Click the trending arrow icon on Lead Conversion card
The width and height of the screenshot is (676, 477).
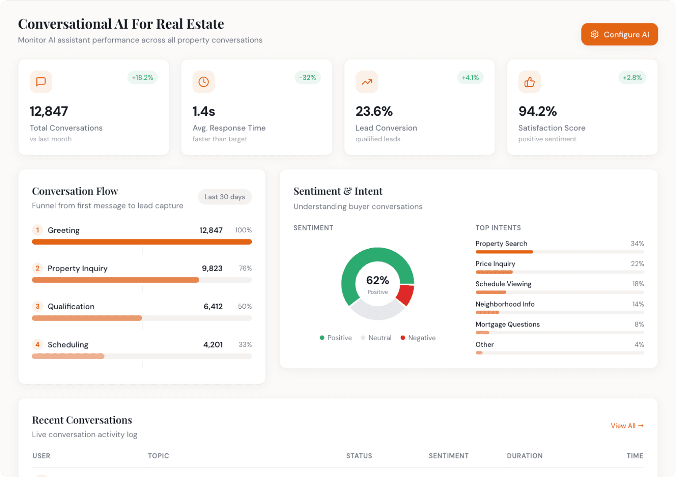tap(366, 82)
